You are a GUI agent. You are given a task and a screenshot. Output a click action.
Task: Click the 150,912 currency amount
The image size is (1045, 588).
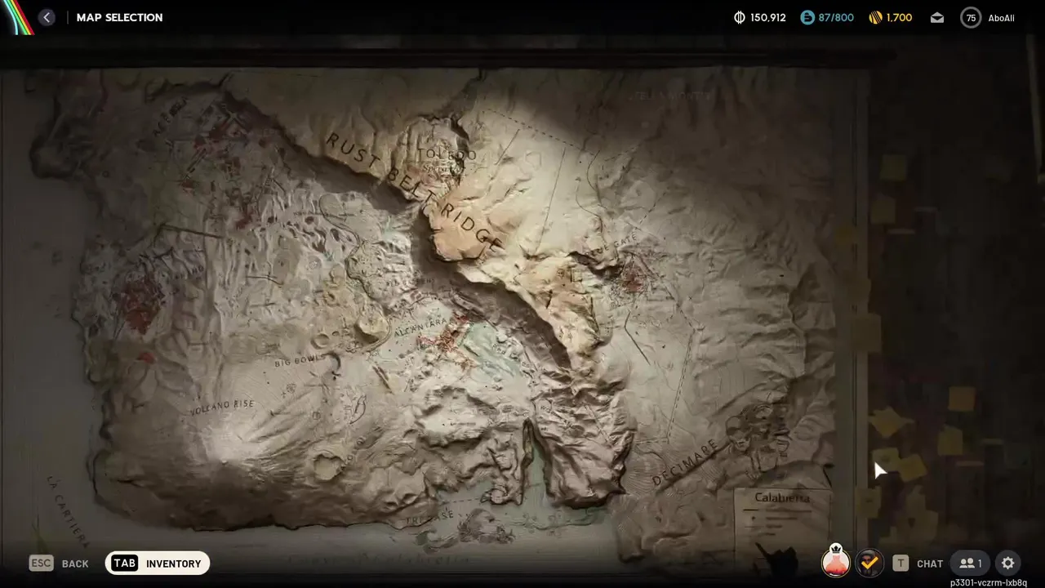click(x=767, y=17)
